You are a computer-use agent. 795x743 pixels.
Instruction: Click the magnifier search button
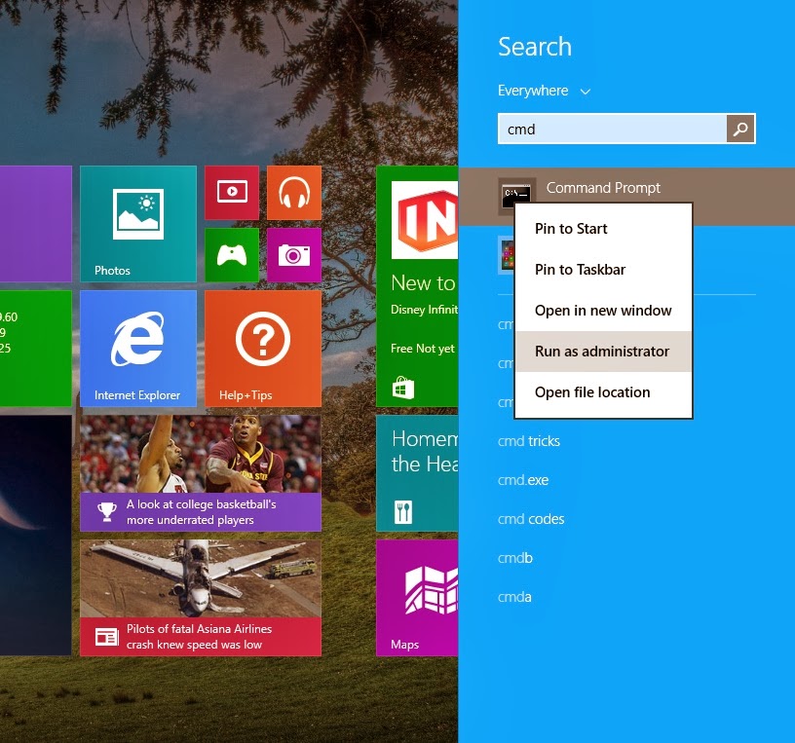(740, 129)
